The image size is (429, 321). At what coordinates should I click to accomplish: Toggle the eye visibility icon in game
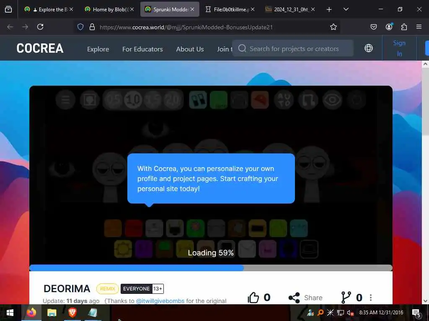(332, 99)
